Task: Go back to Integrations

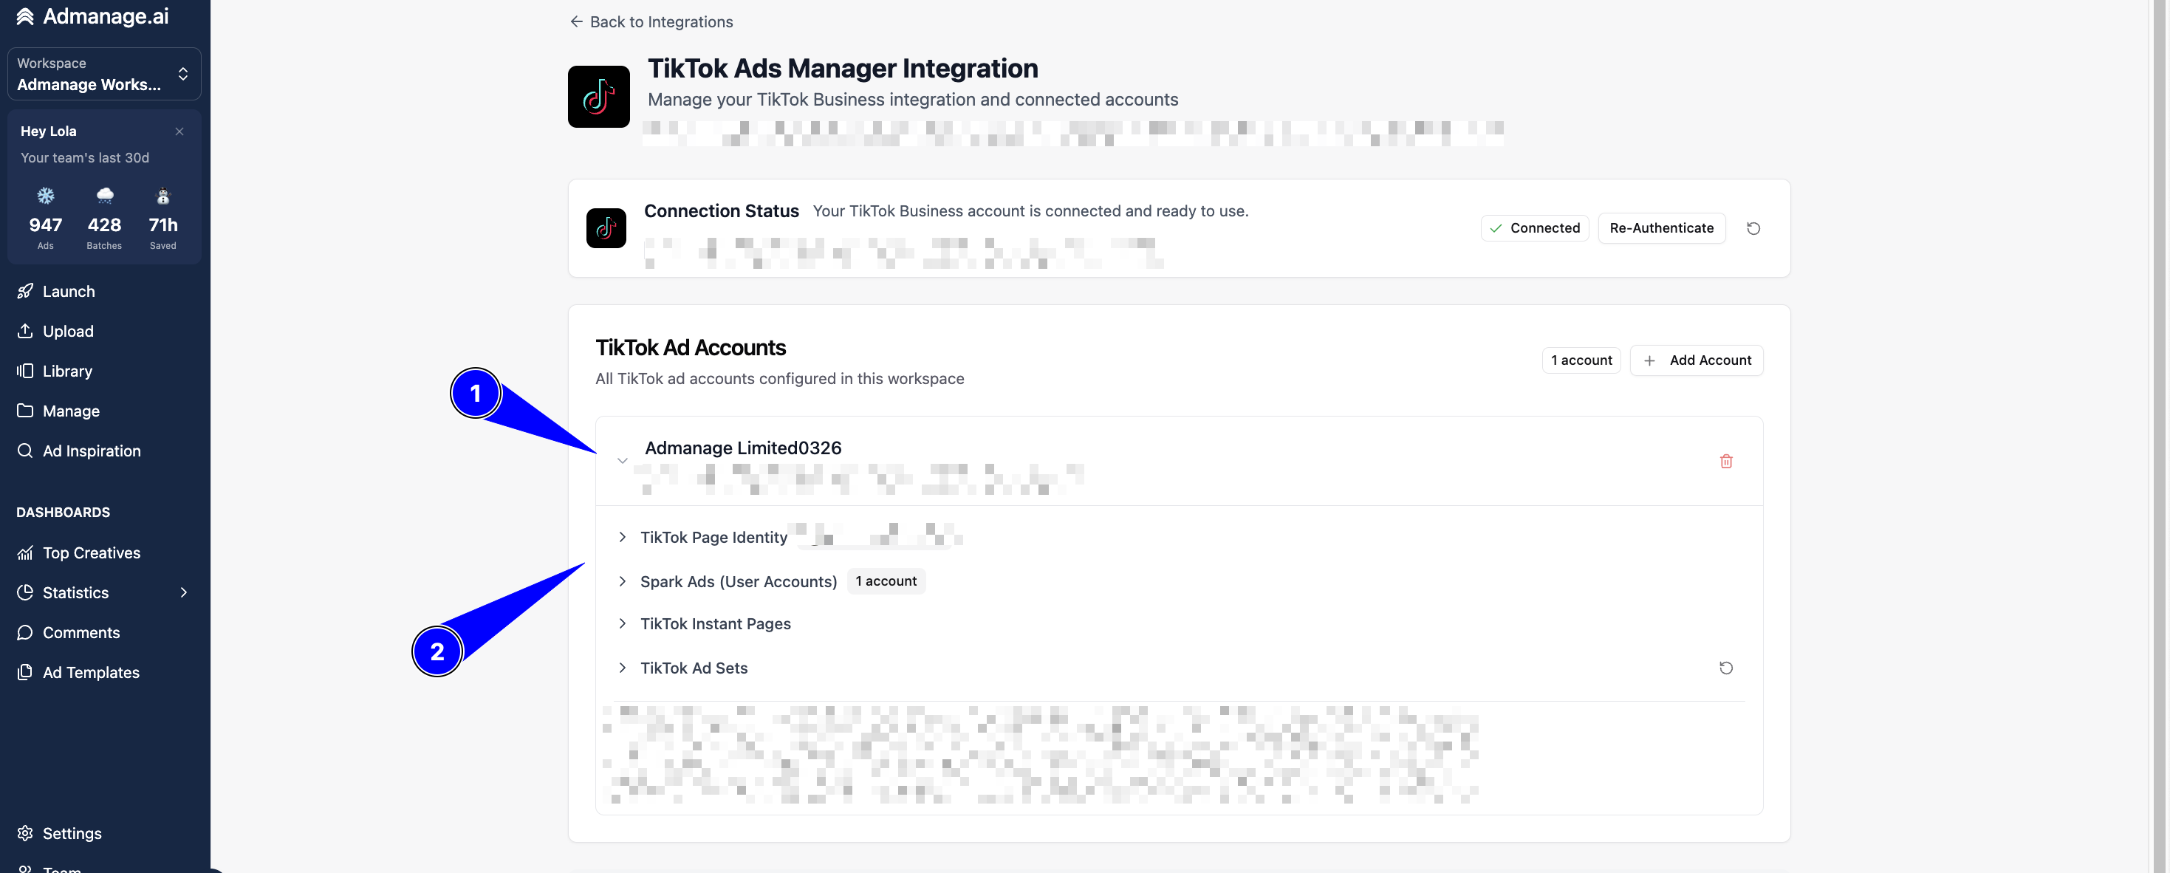Action: pos(651,22)
